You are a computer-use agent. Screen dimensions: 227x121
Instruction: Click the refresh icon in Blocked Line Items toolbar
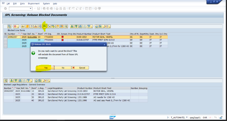click(40, 26)
